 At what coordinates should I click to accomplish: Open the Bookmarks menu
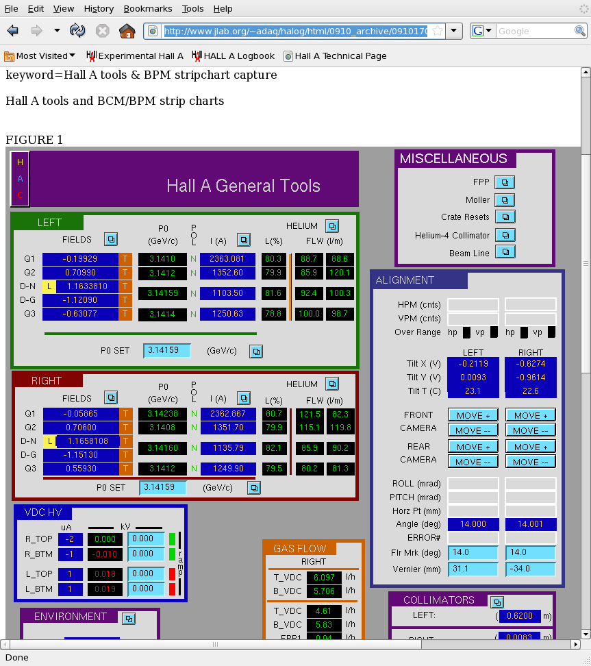[x=148, y=8]
